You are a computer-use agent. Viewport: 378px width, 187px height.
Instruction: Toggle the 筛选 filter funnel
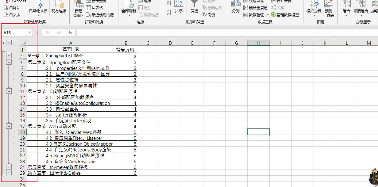195,7
